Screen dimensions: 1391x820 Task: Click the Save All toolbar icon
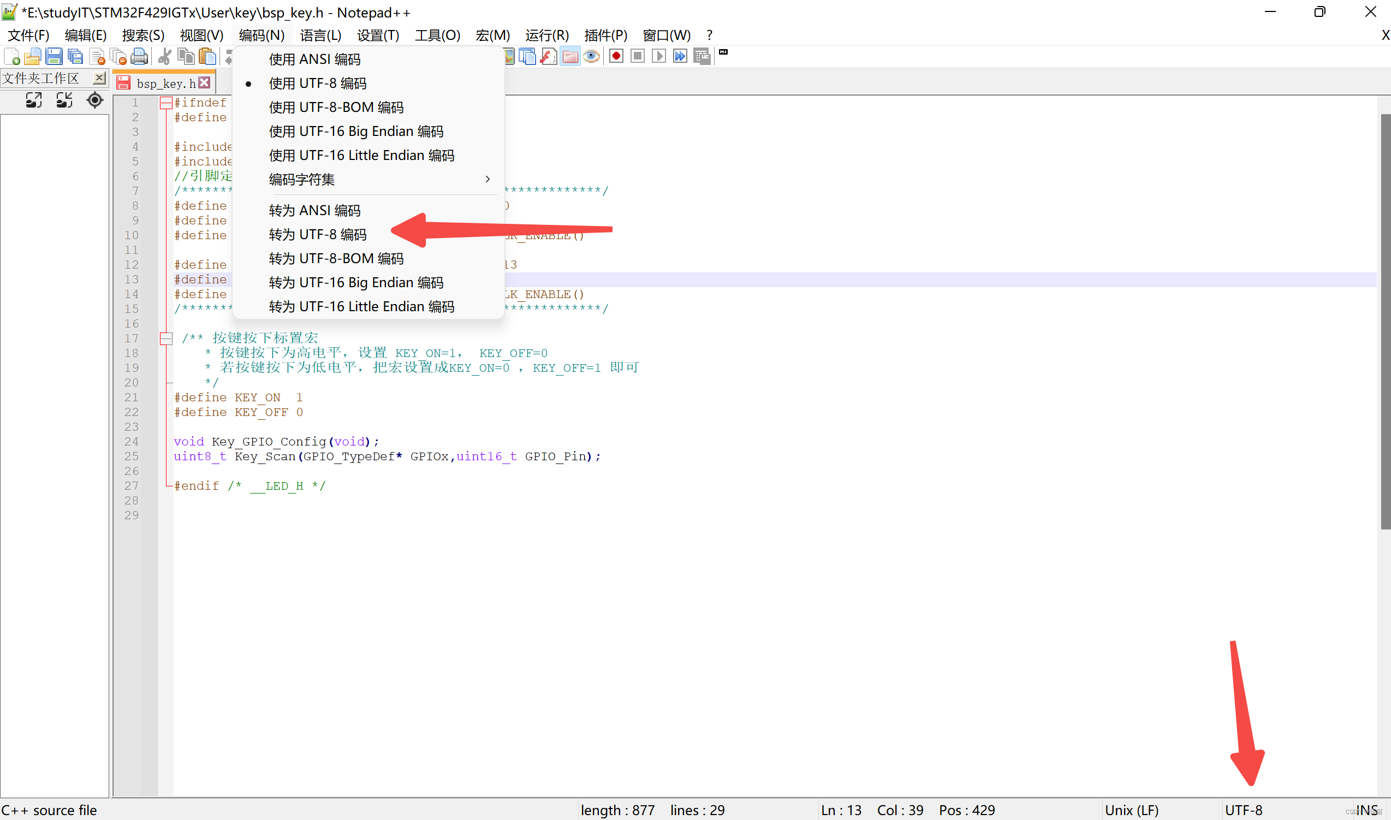[x=75, y=56]
